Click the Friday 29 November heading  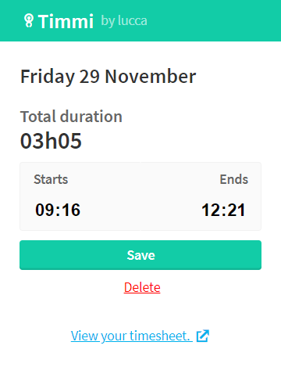[108, 77]
